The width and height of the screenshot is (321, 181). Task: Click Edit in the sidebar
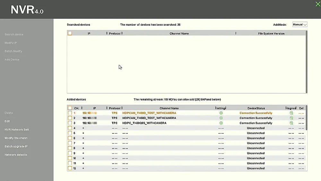pos(7,121)
